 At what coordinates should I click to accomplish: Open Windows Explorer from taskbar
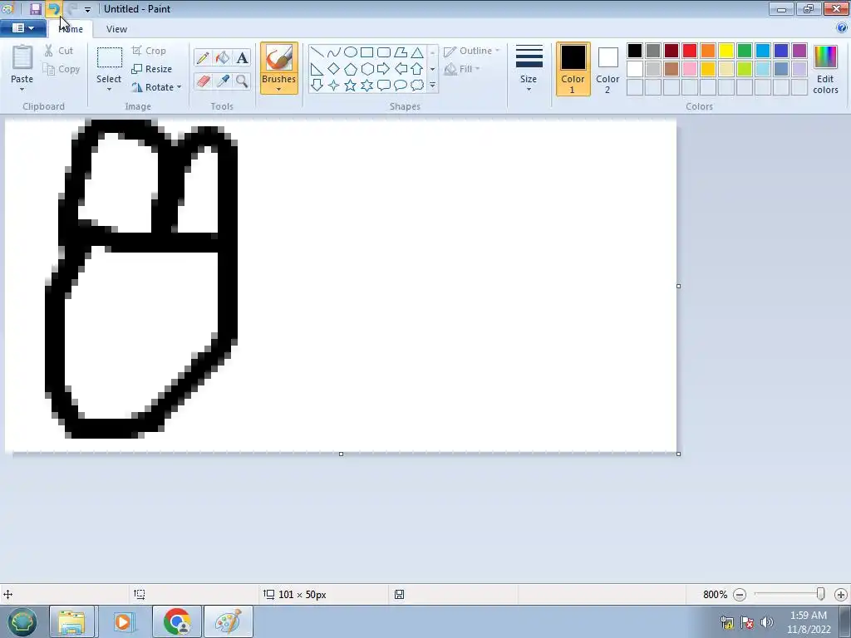click(72, 621)
